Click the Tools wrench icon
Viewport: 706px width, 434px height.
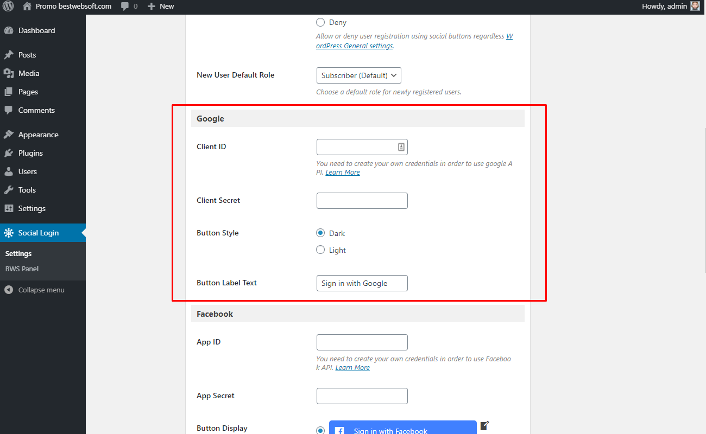pos(9,190)
